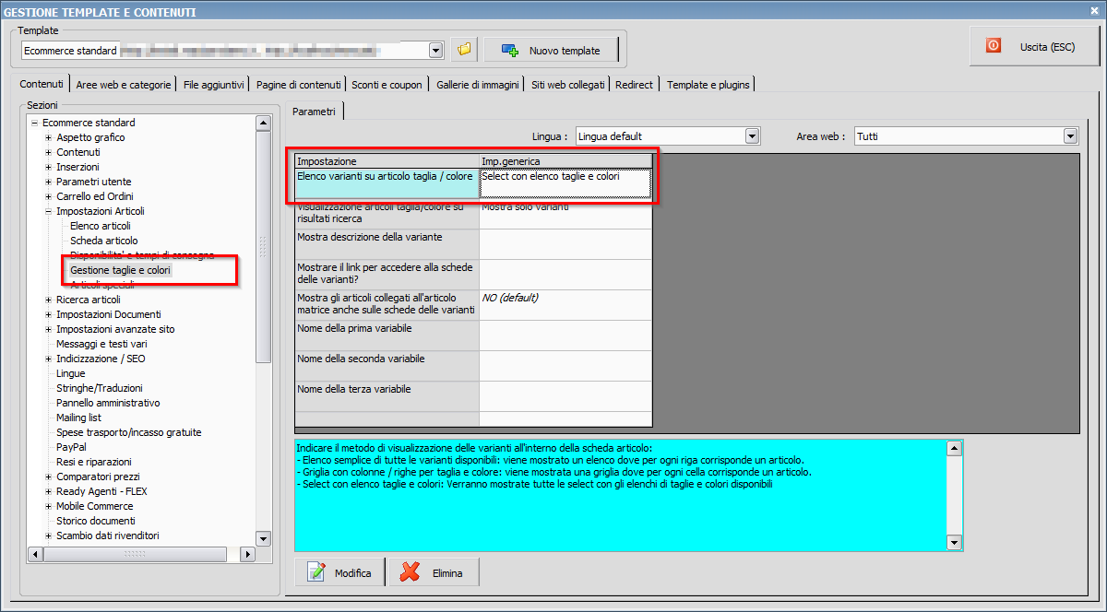Open the Area web dropdown
Screen dimensions: 1107x612
click(1070, 136)
